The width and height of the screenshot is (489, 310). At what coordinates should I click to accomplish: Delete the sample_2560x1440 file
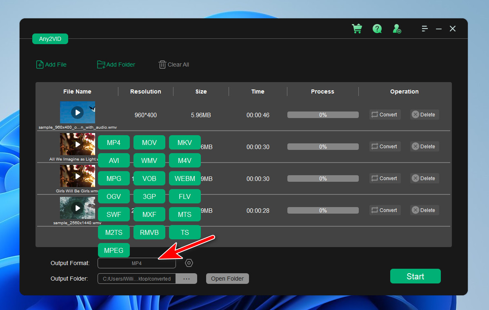pos(425,210)
